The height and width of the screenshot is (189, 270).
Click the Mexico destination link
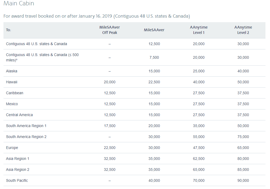[12, 104]
